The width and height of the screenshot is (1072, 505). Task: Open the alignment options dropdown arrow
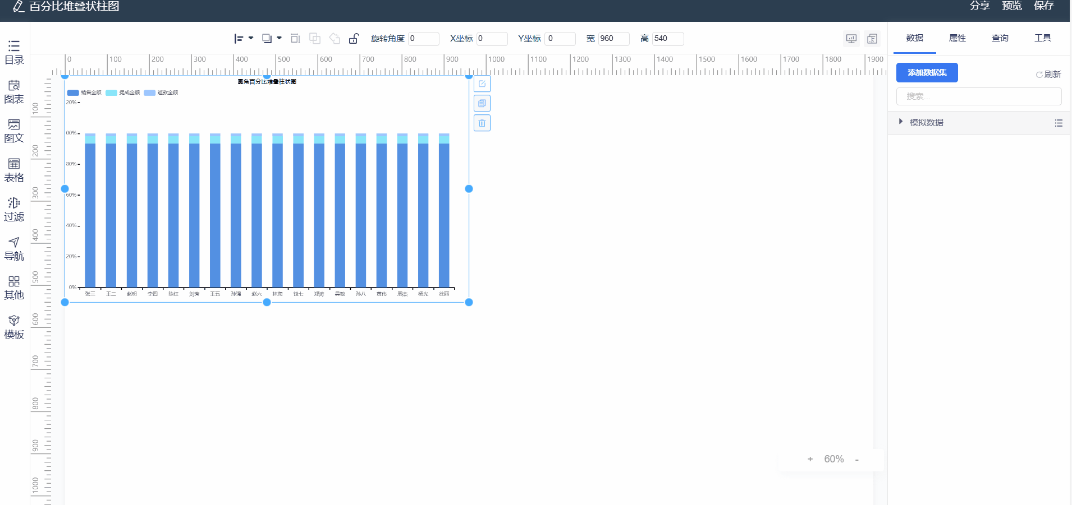(x=251, y=38)
